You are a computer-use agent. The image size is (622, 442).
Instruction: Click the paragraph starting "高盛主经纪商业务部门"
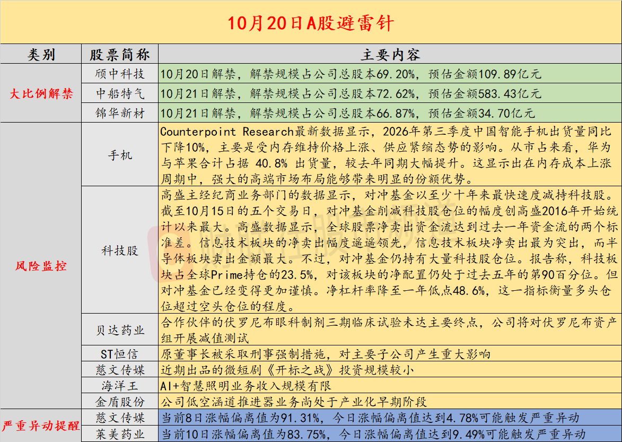tap(389, 250)
